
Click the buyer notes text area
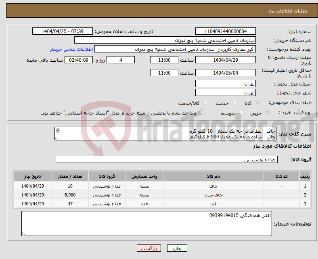pyautogui.click(x=146, y=223)
